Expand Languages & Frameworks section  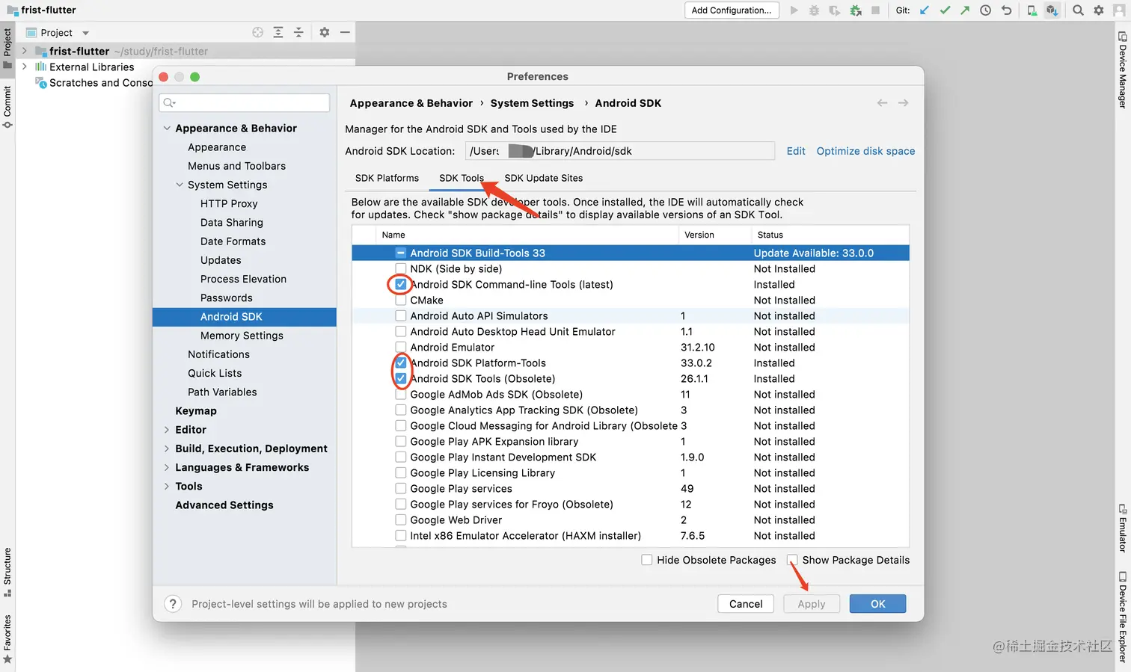tap(167, 467)
